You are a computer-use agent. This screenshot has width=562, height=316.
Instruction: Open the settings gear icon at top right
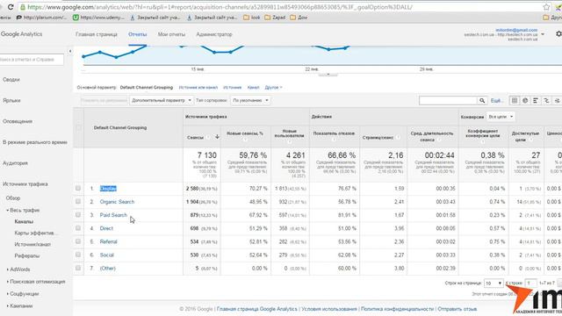tap(558, 33)
